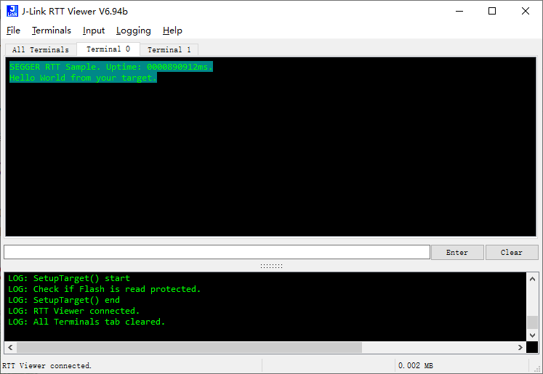
Task: Click the log panel horizontal scrollbar thumb
Action: [x=189, y=347]
